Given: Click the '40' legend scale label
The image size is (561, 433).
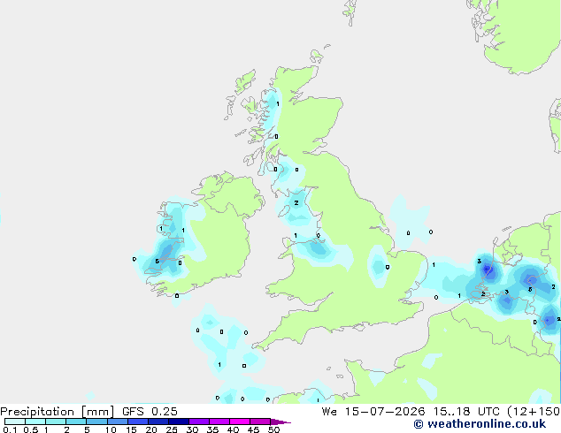Looking at the screenshot, I should pos(233,429).
